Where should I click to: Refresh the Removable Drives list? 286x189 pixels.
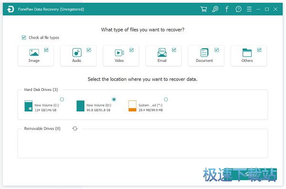coord(75,129)
